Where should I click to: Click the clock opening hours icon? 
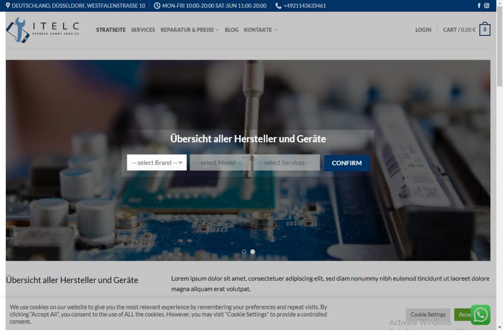[157, 6]
